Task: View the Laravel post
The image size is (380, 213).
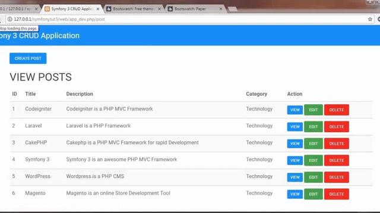Action: (295, 127)
